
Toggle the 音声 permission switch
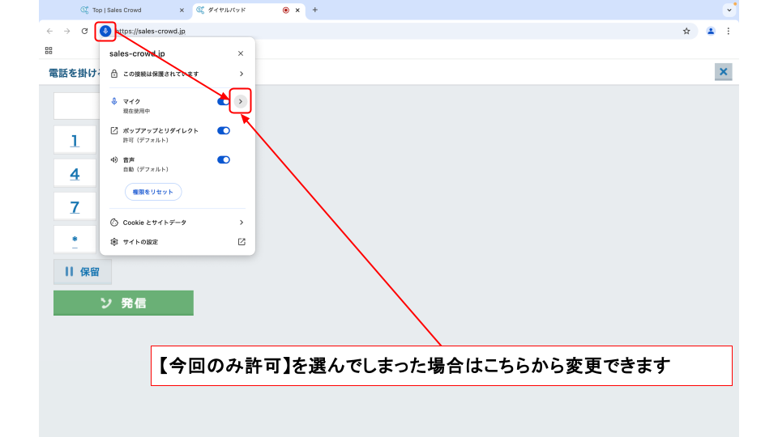224,159
